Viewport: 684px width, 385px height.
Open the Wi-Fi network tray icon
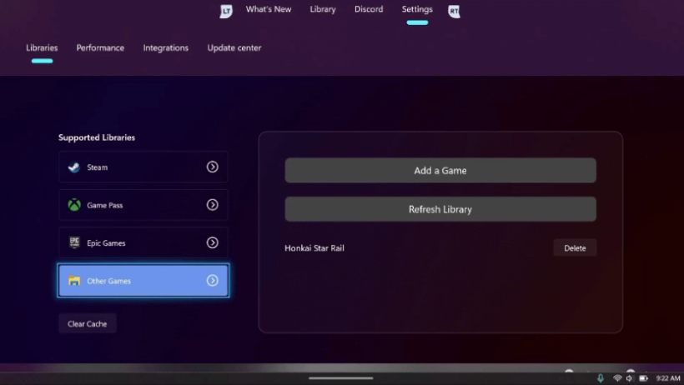pyautogui.click(x=617, y=378)
